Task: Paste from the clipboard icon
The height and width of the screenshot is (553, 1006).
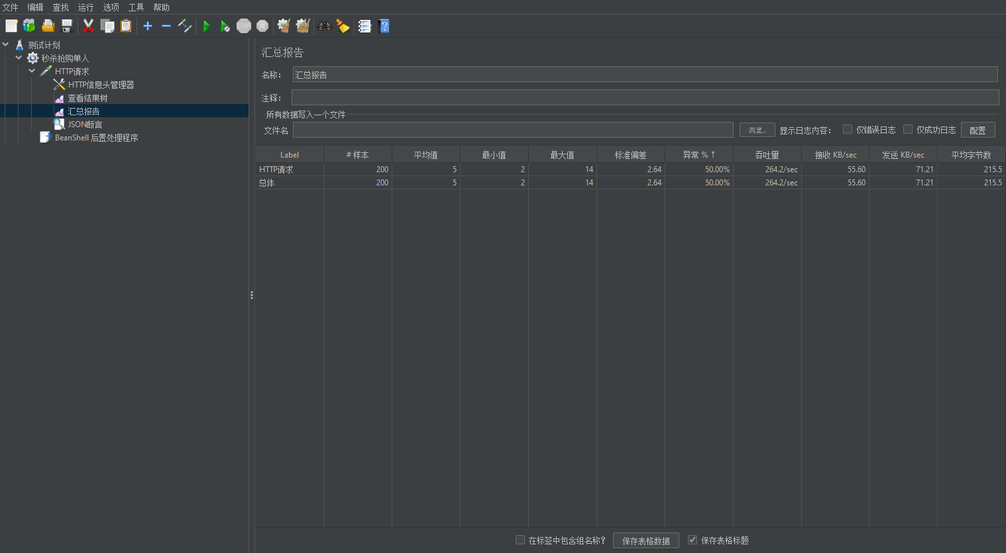Action: [x=126, y=26]
